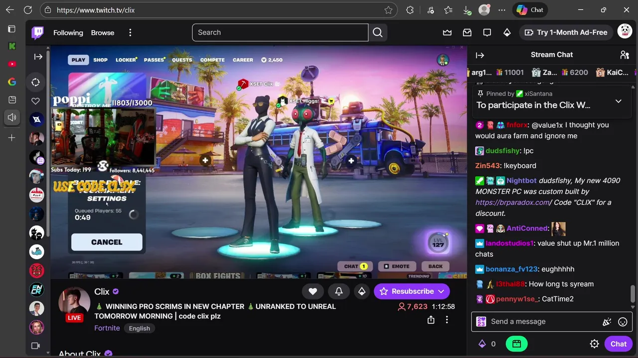638x358 pixels.
Task: Expand the left channels sidebar arrow
Action: tap(38, 57)
